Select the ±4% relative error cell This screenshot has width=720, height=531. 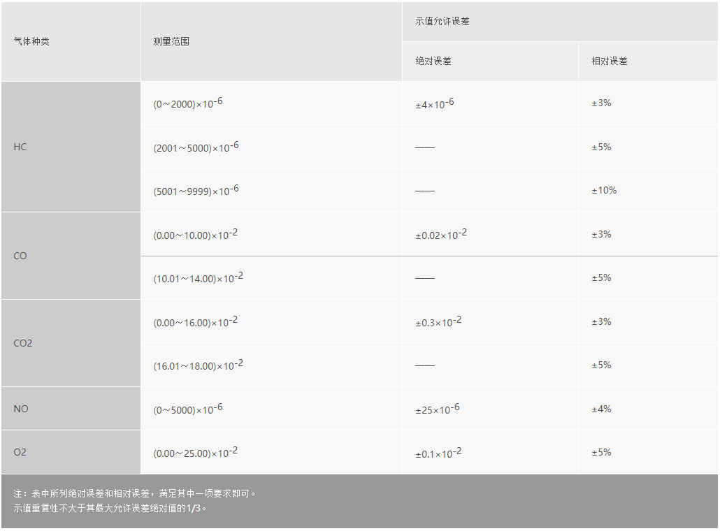tap(601, 409)
